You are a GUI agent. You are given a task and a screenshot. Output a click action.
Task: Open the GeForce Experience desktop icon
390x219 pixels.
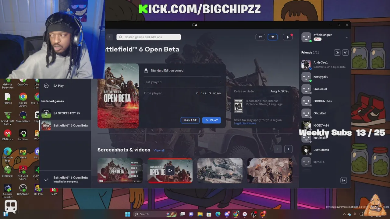coord(7,84)
